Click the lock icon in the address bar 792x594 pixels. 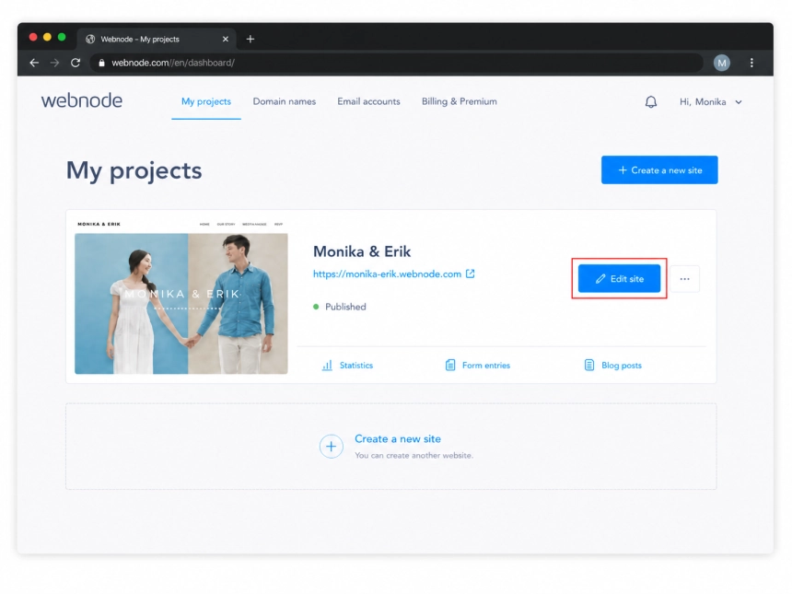(x=101, y=63)
